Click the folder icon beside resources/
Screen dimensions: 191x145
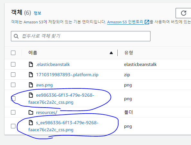[31, 112]
